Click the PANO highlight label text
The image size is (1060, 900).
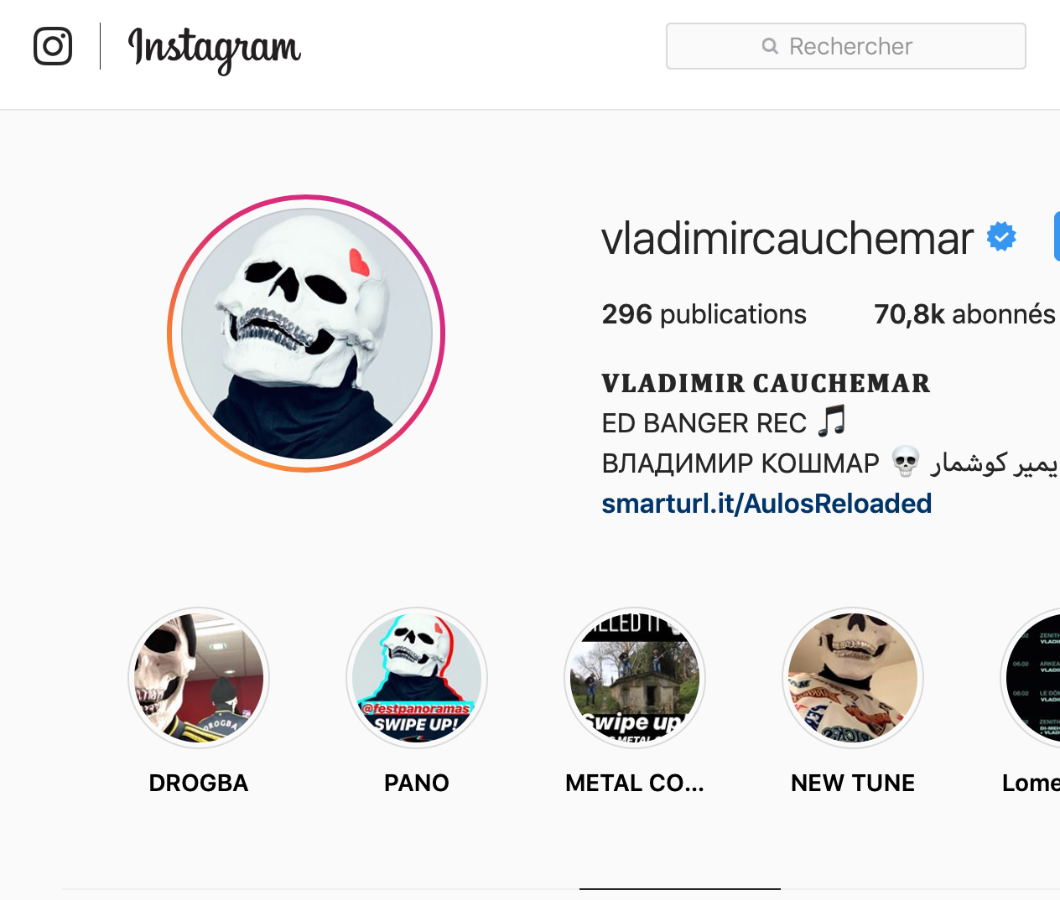coord(417,783)
